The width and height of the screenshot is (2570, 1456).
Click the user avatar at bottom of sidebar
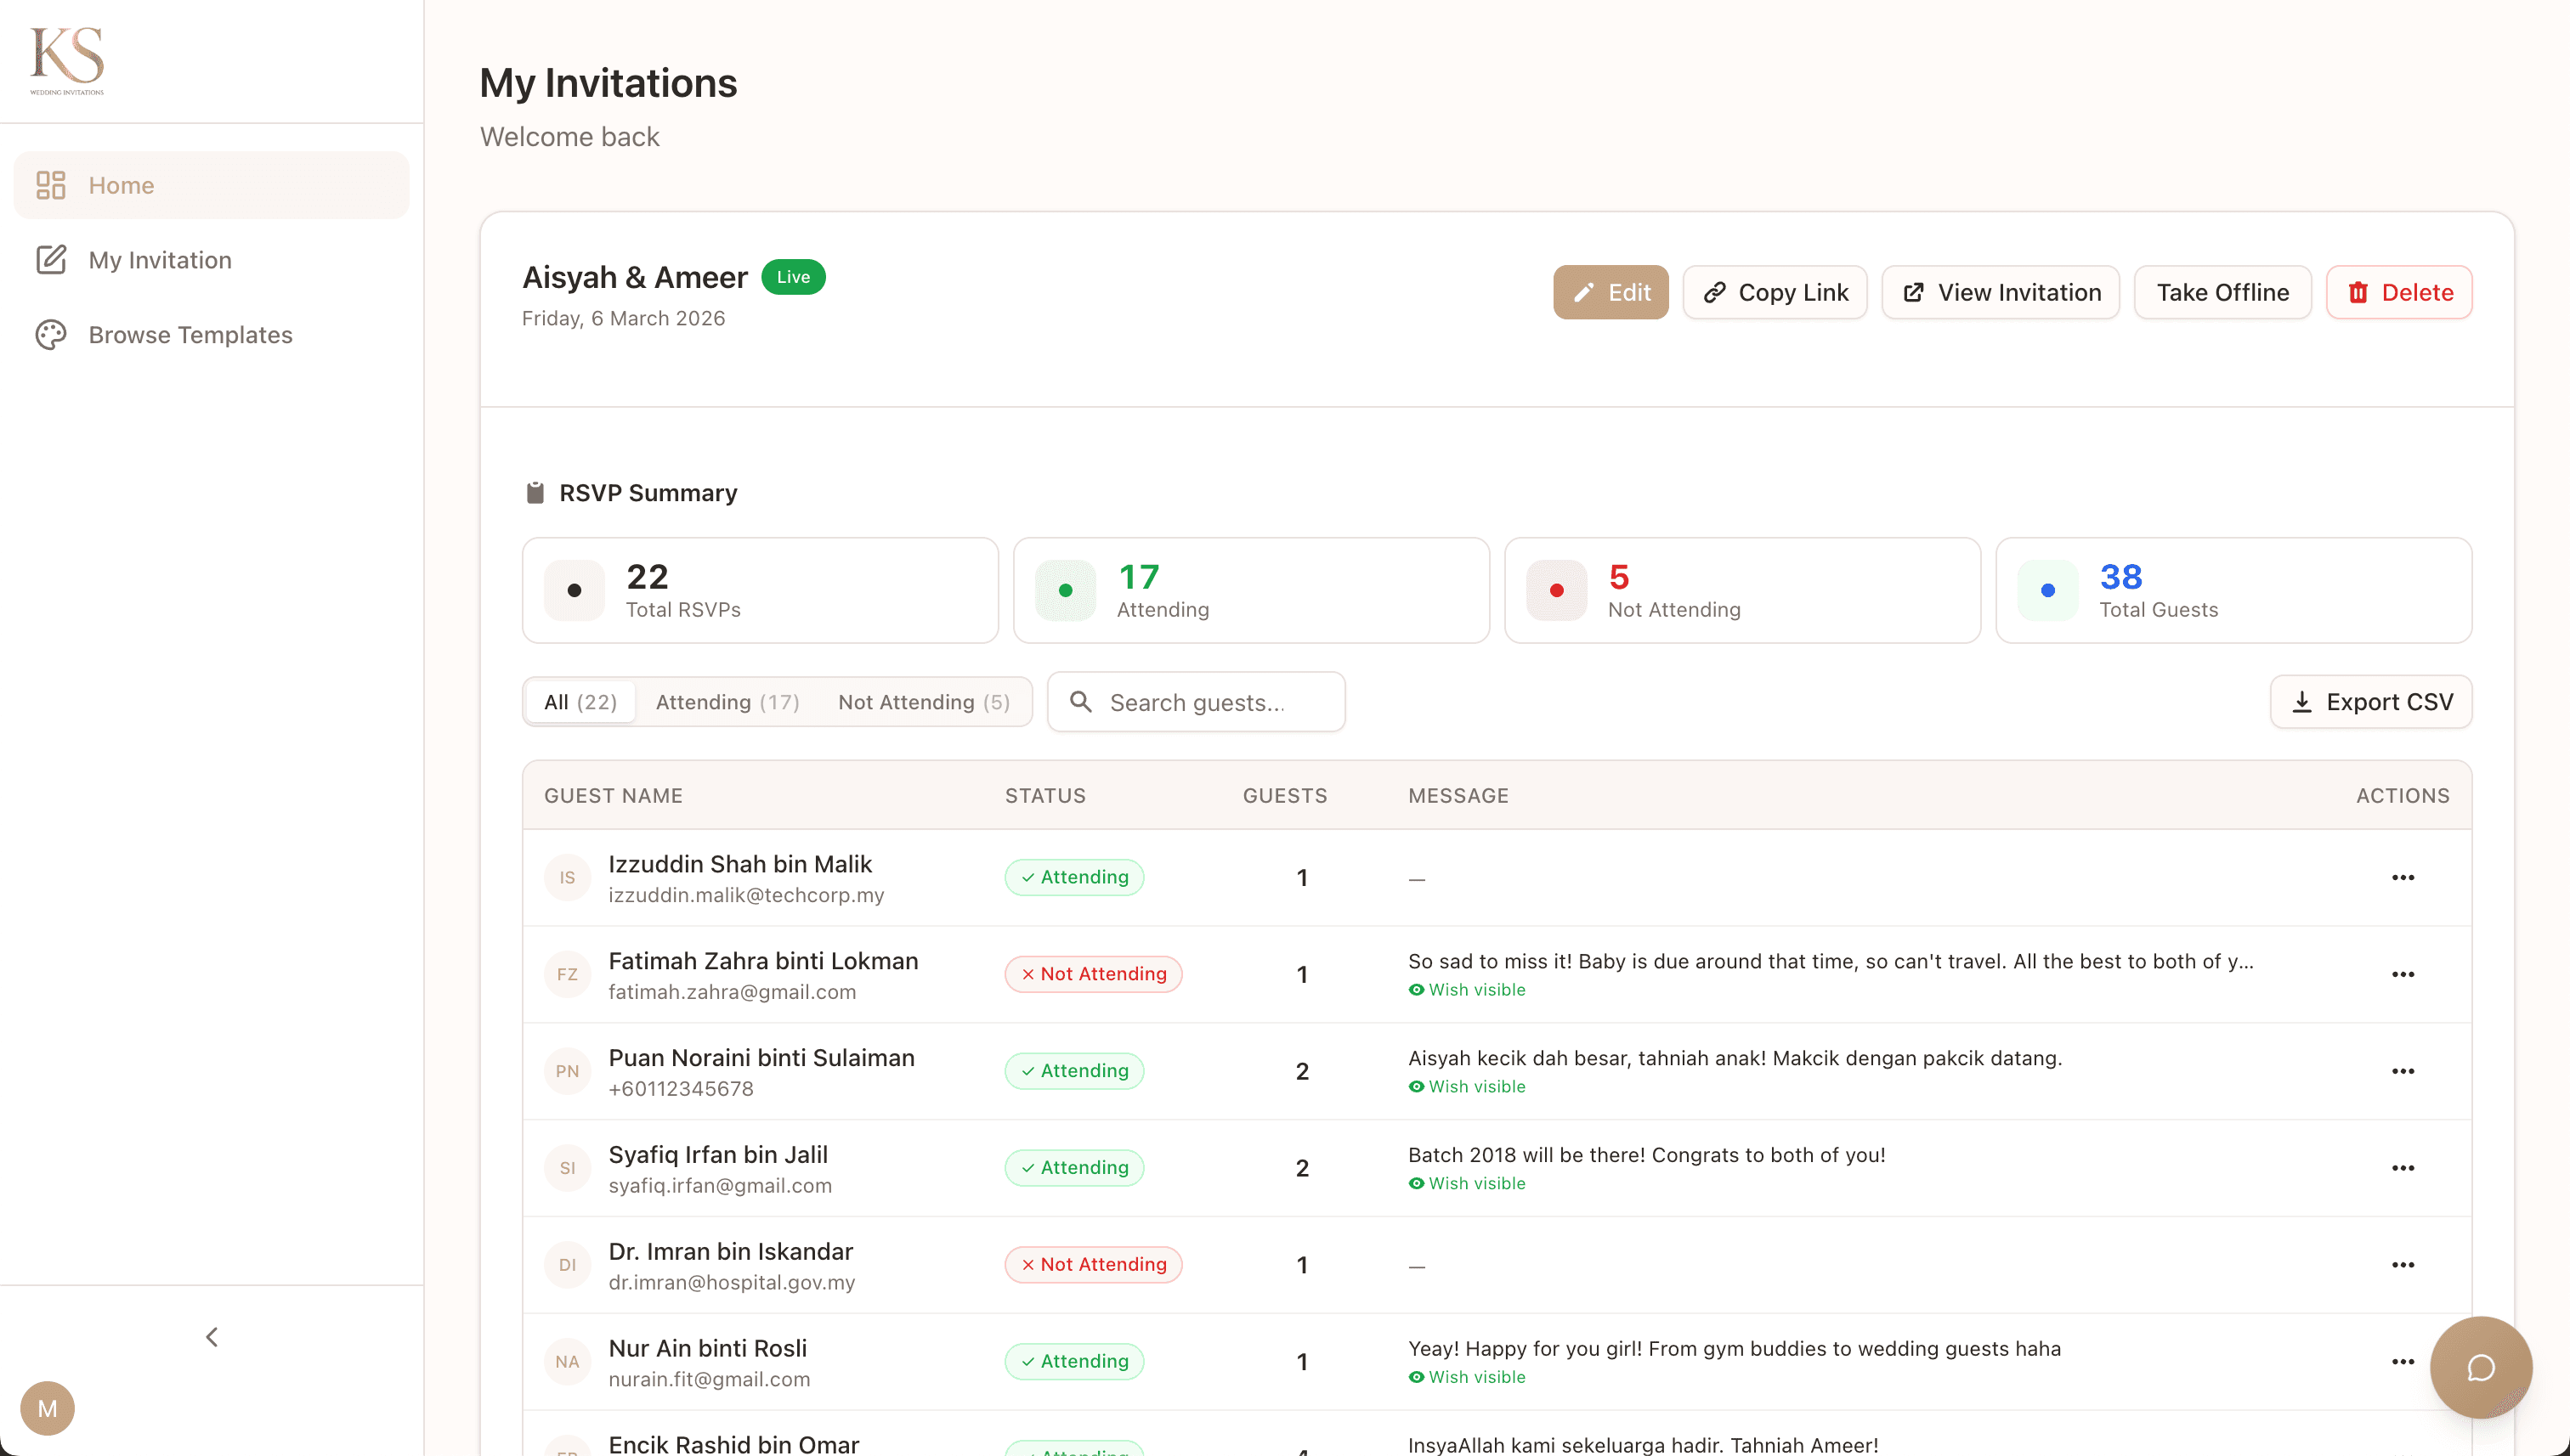tap(47, 1408)
